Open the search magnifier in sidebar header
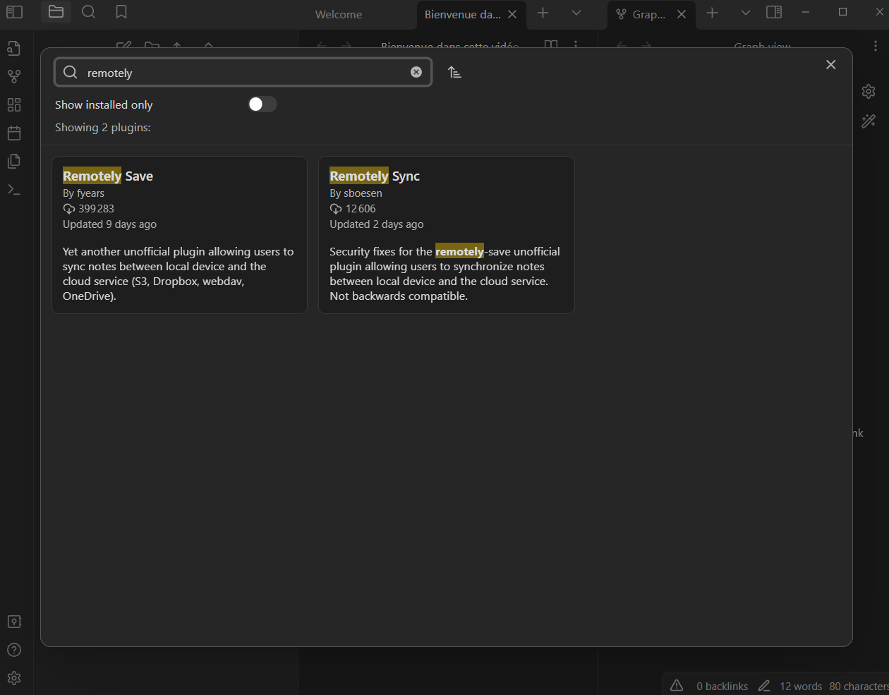The image size is (889, 695). [88, 12]
